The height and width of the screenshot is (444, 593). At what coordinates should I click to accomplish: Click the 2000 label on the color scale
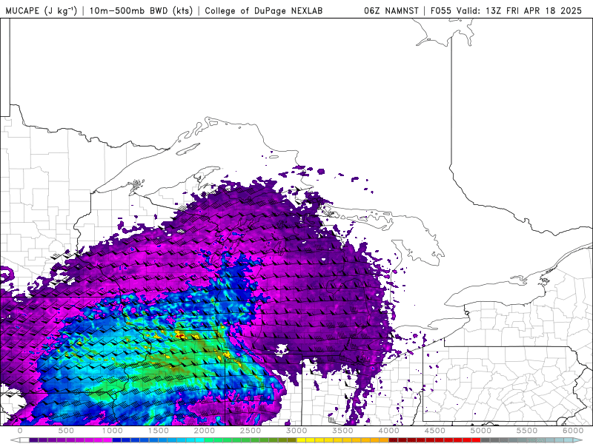[205, 431]
